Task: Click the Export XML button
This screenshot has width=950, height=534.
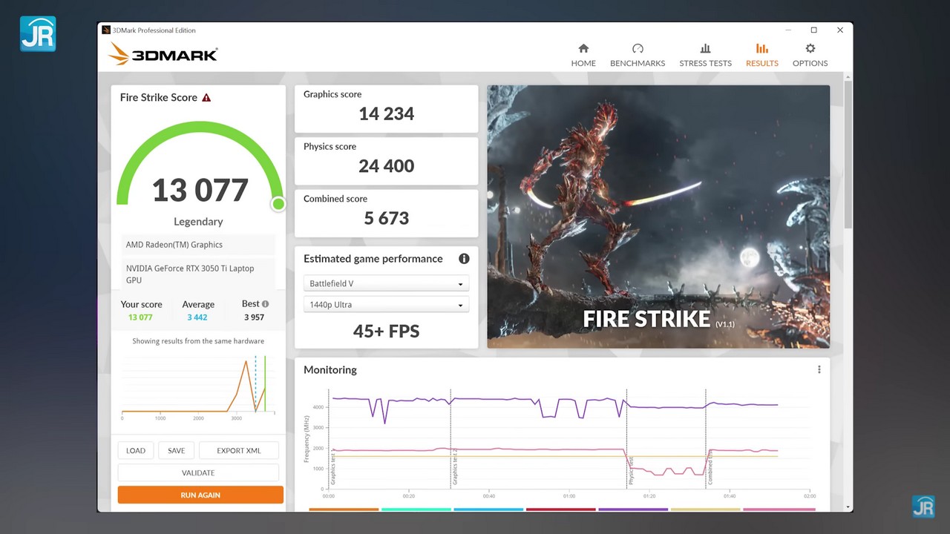Action: point(238,450)
